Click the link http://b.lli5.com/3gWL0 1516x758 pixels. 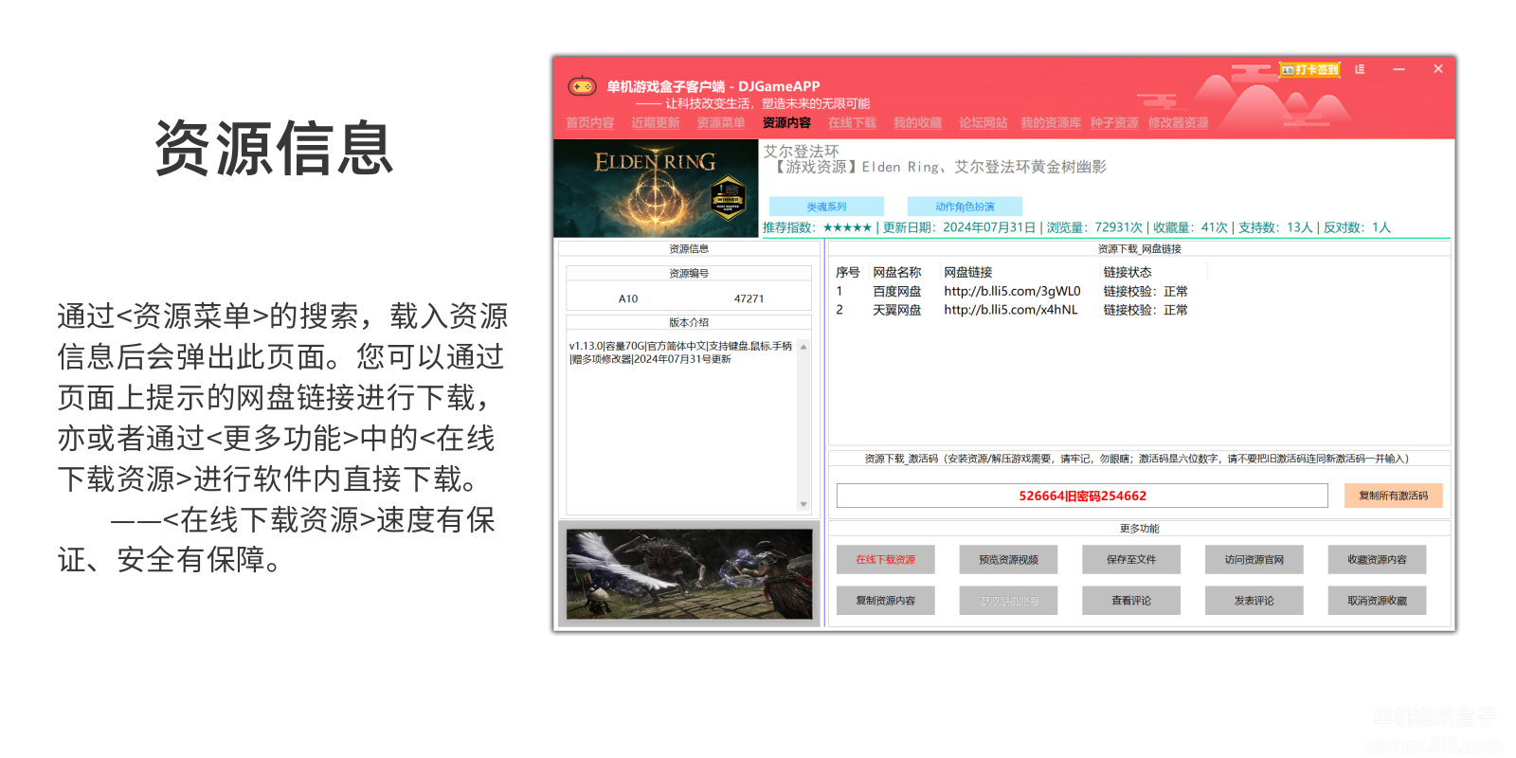[1012, 292]
